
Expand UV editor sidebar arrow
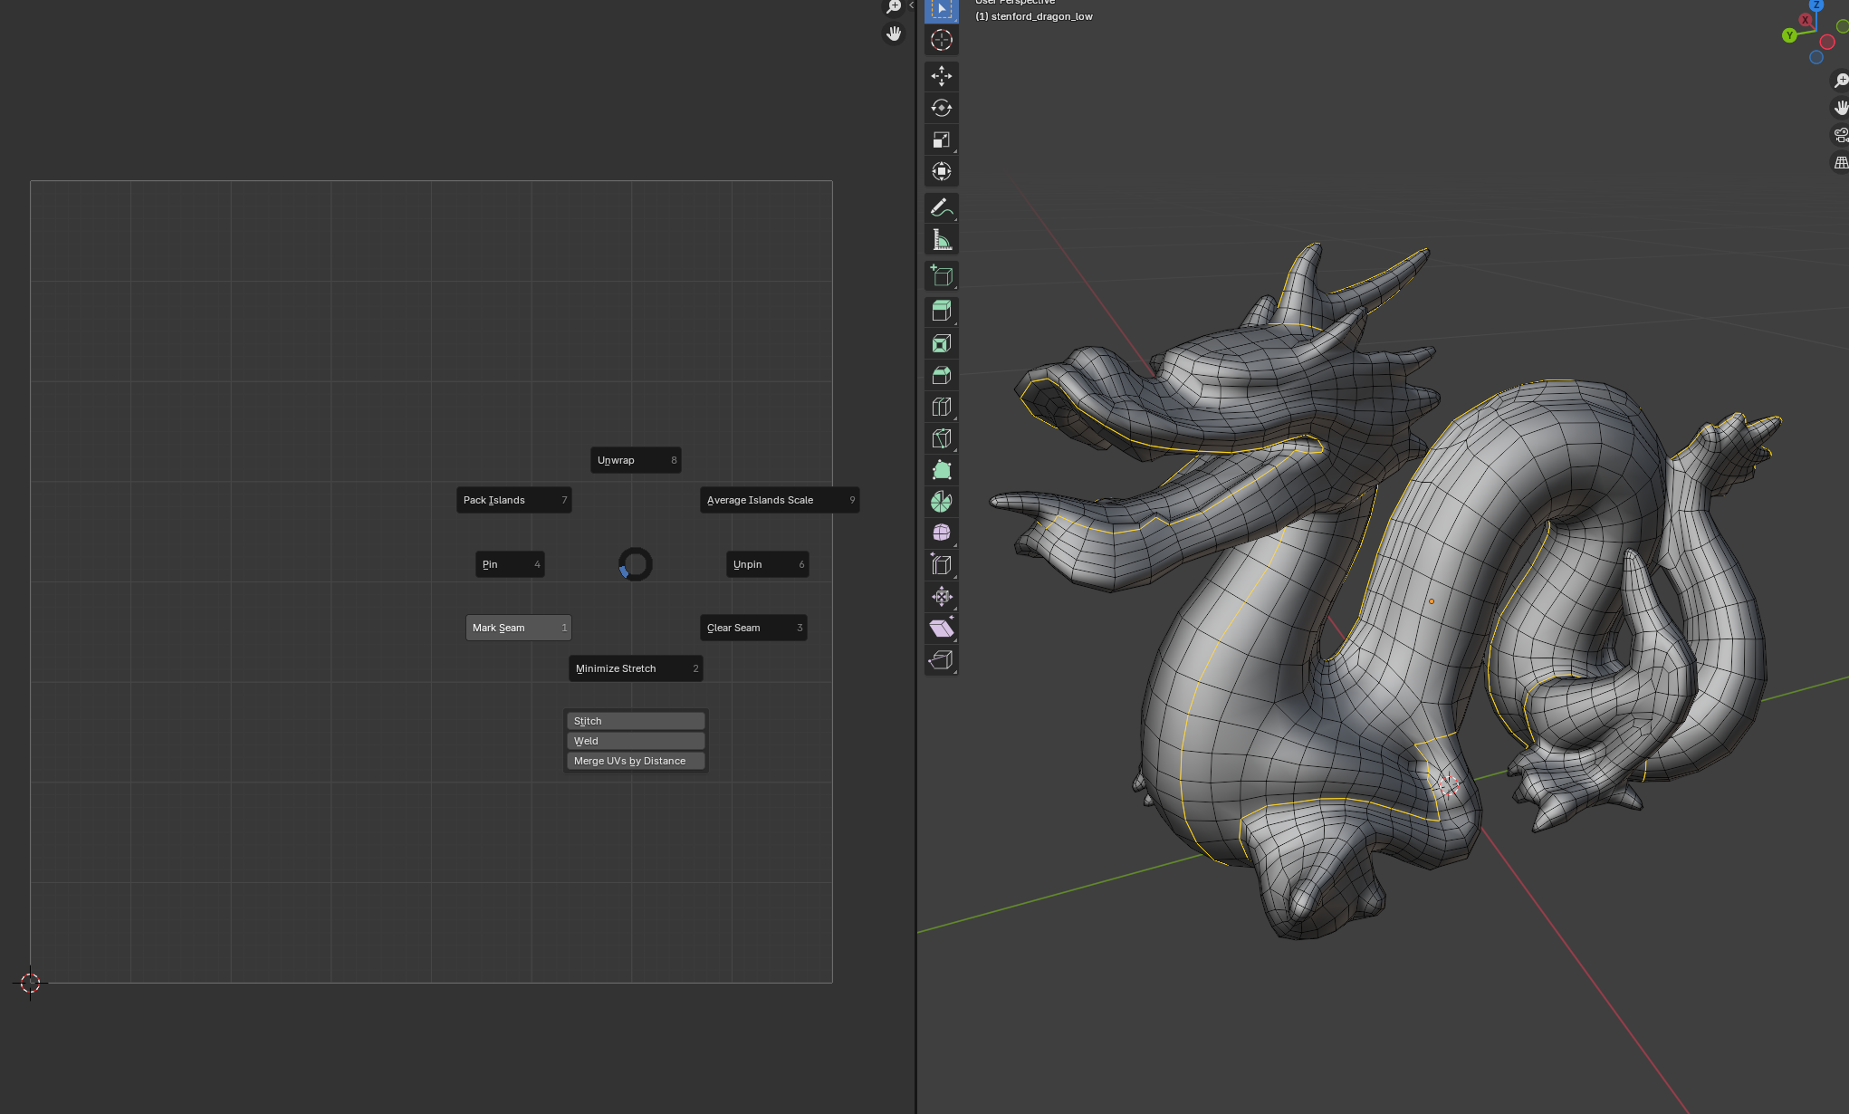(x=911, y=5)
